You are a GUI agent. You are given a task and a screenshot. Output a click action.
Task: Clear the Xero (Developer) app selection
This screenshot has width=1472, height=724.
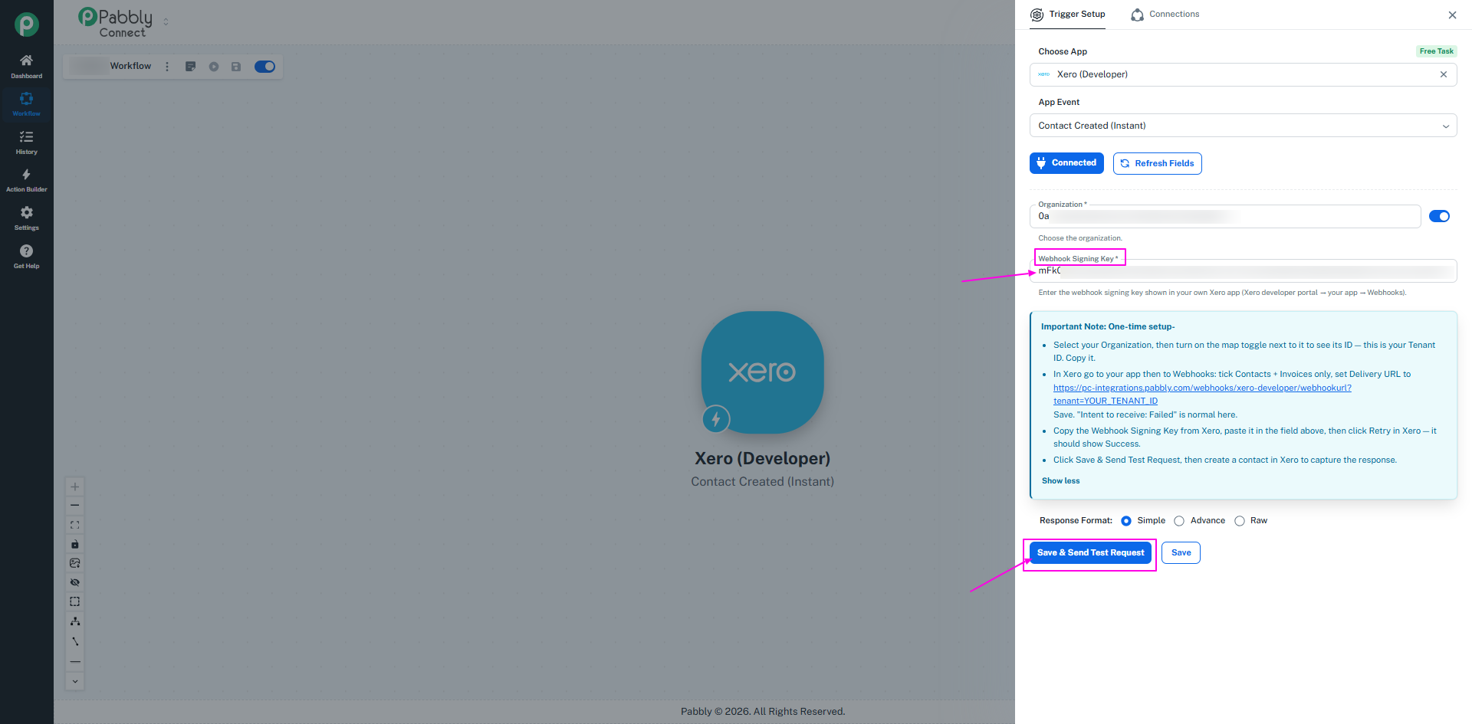tap(1444, 74)
